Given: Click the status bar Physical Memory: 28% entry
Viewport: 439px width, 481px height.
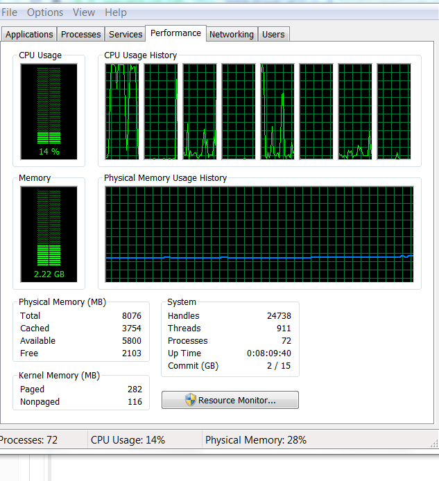Looking at the screenshot, I should (256, 440).
